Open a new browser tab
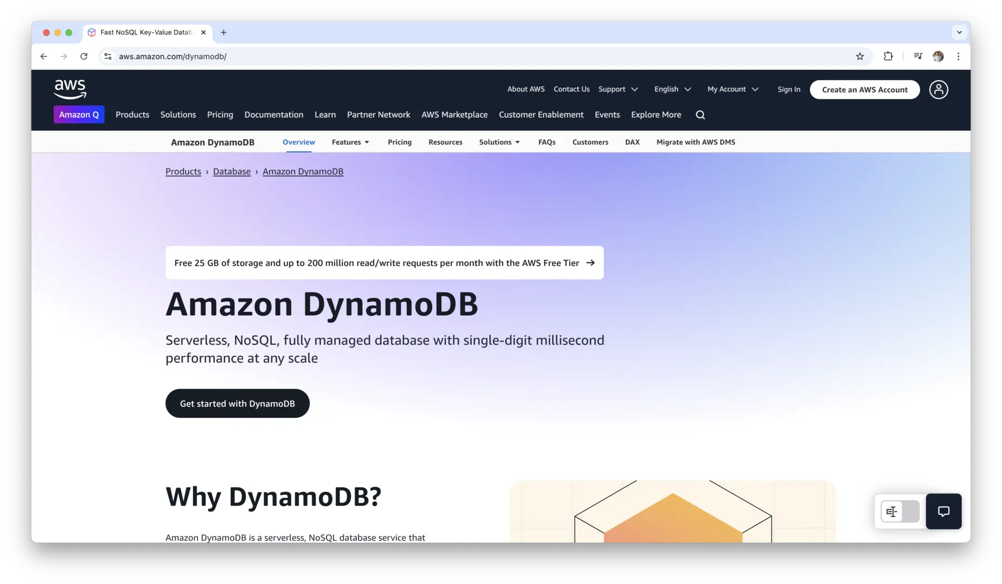 pos(223,32)
